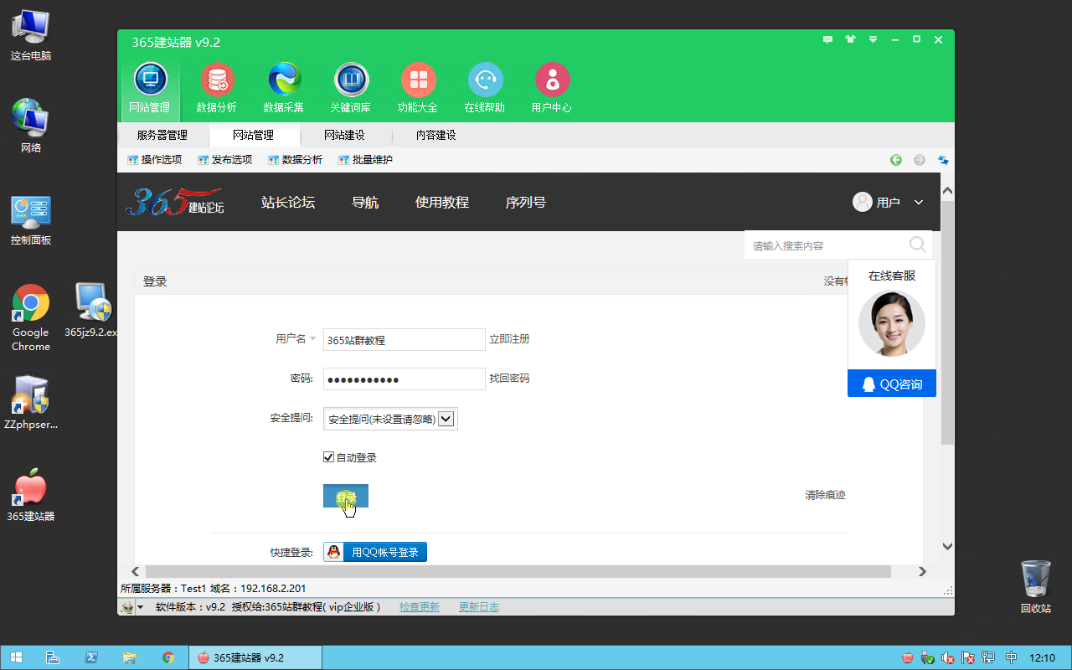This screenshot has width=1072, height=670.
Task: Click the user avatar icon in forum header
Action: (x=863, y=202)
